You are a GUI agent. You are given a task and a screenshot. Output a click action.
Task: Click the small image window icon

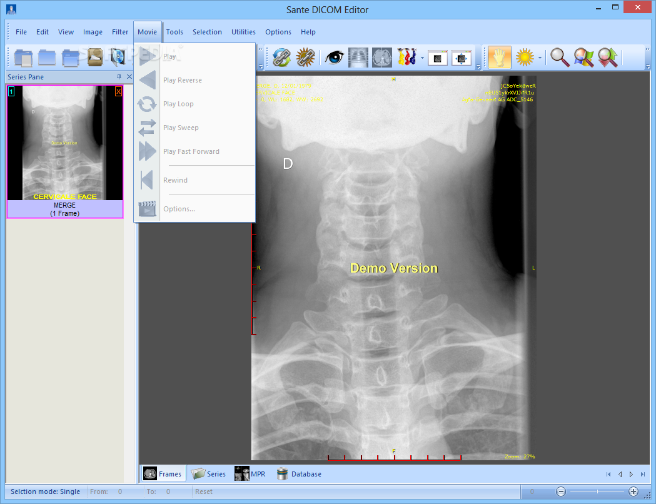click(x=438, y=58)
